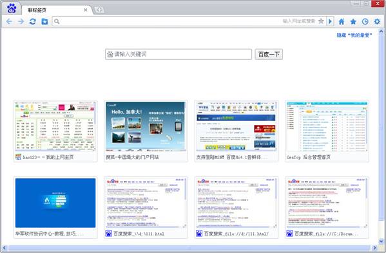Bookmark page using star in address bar

point(321,21)
